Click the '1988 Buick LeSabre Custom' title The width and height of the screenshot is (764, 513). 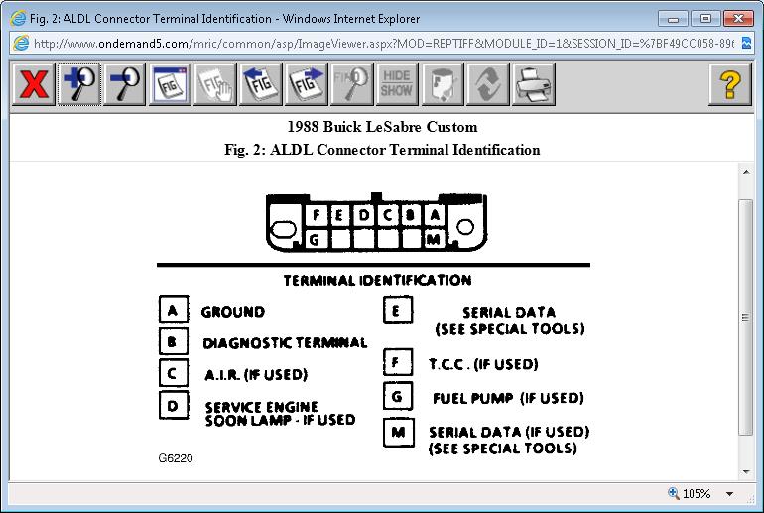pyautogui.click(x=382, y=127)
